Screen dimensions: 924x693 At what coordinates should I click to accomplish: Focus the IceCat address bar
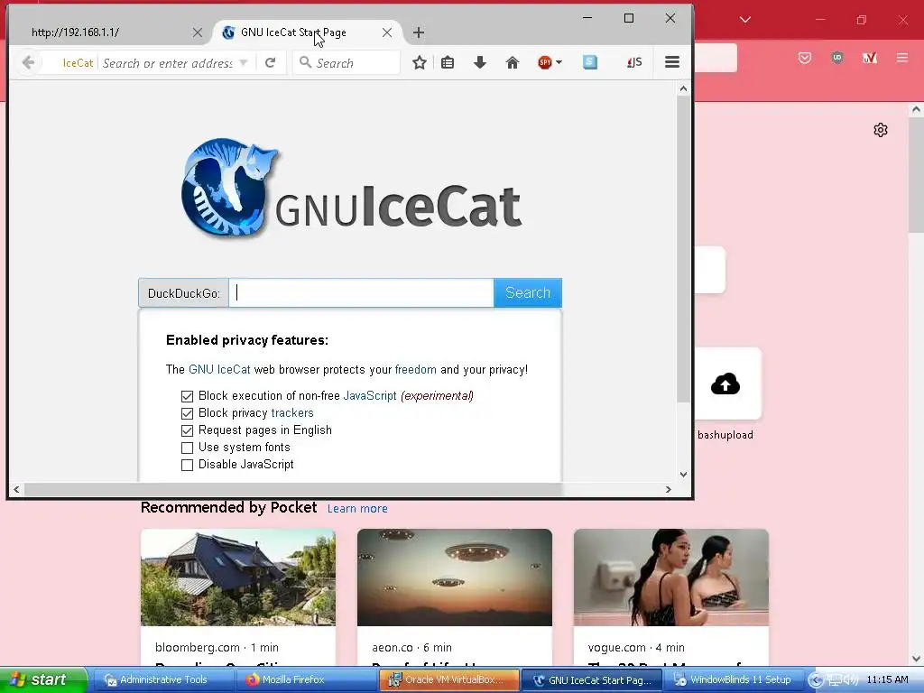pyautogui.click(x=167, y=63)
